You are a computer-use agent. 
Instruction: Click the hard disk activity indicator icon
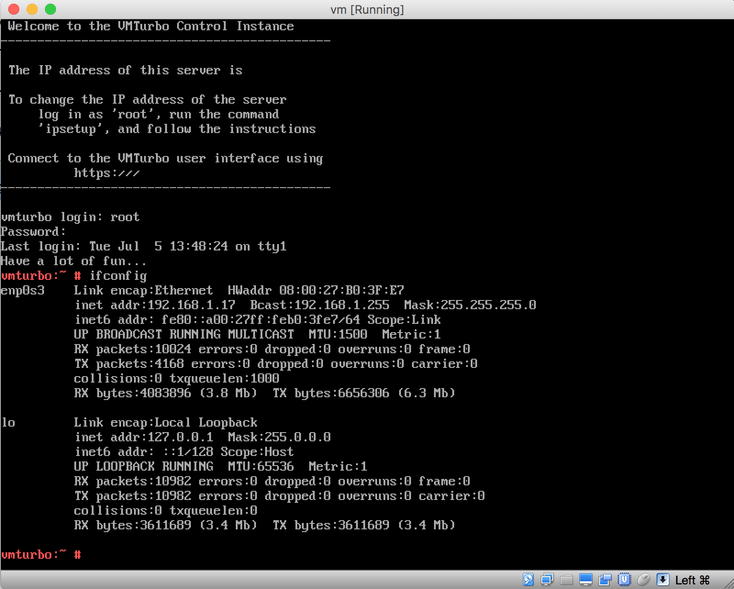coord(528,580)
